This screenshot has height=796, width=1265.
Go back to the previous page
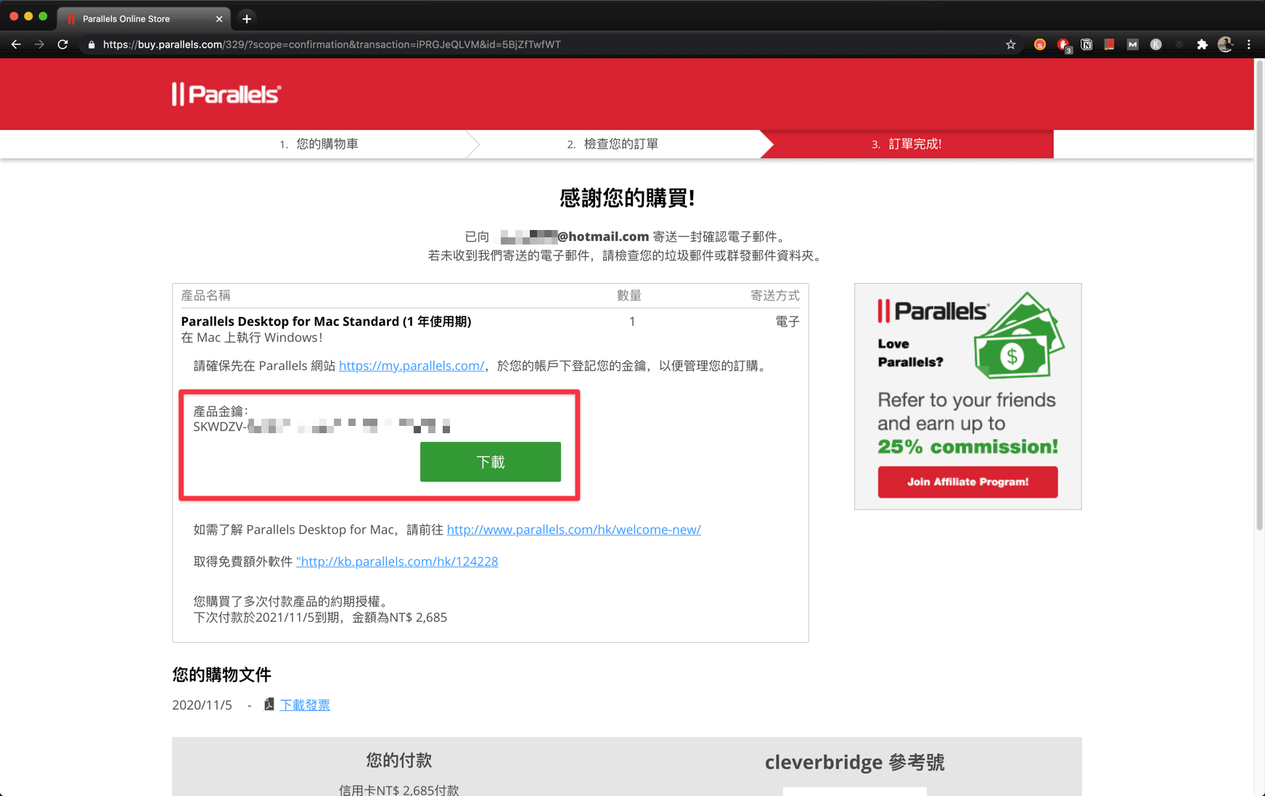[16, 44]
